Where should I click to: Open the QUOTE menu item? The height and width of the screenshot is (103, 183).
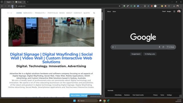pos(86,13)
